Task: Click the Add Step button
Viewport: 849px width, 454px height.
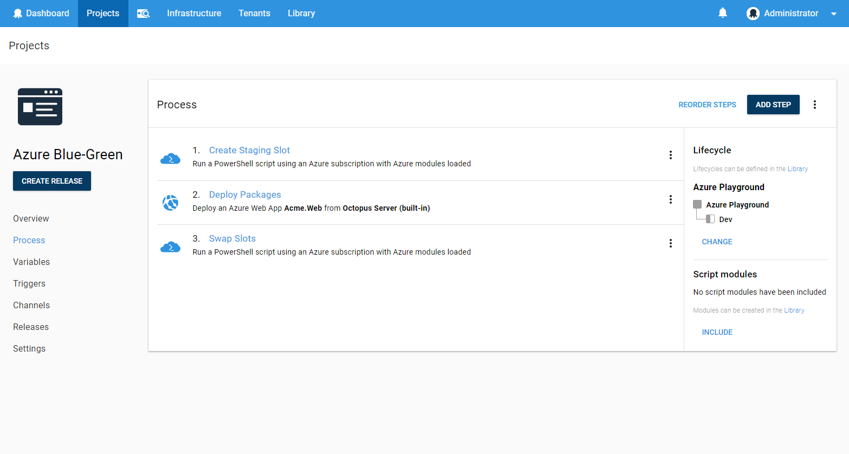Action: click(773, 105)
